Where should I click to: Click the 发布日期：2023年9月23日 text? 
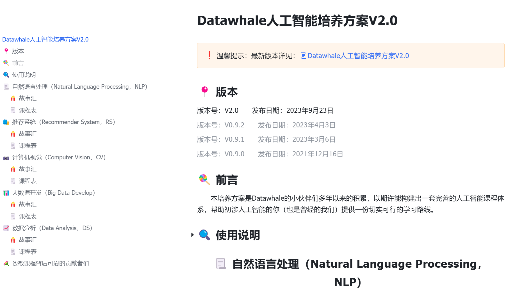293,111
